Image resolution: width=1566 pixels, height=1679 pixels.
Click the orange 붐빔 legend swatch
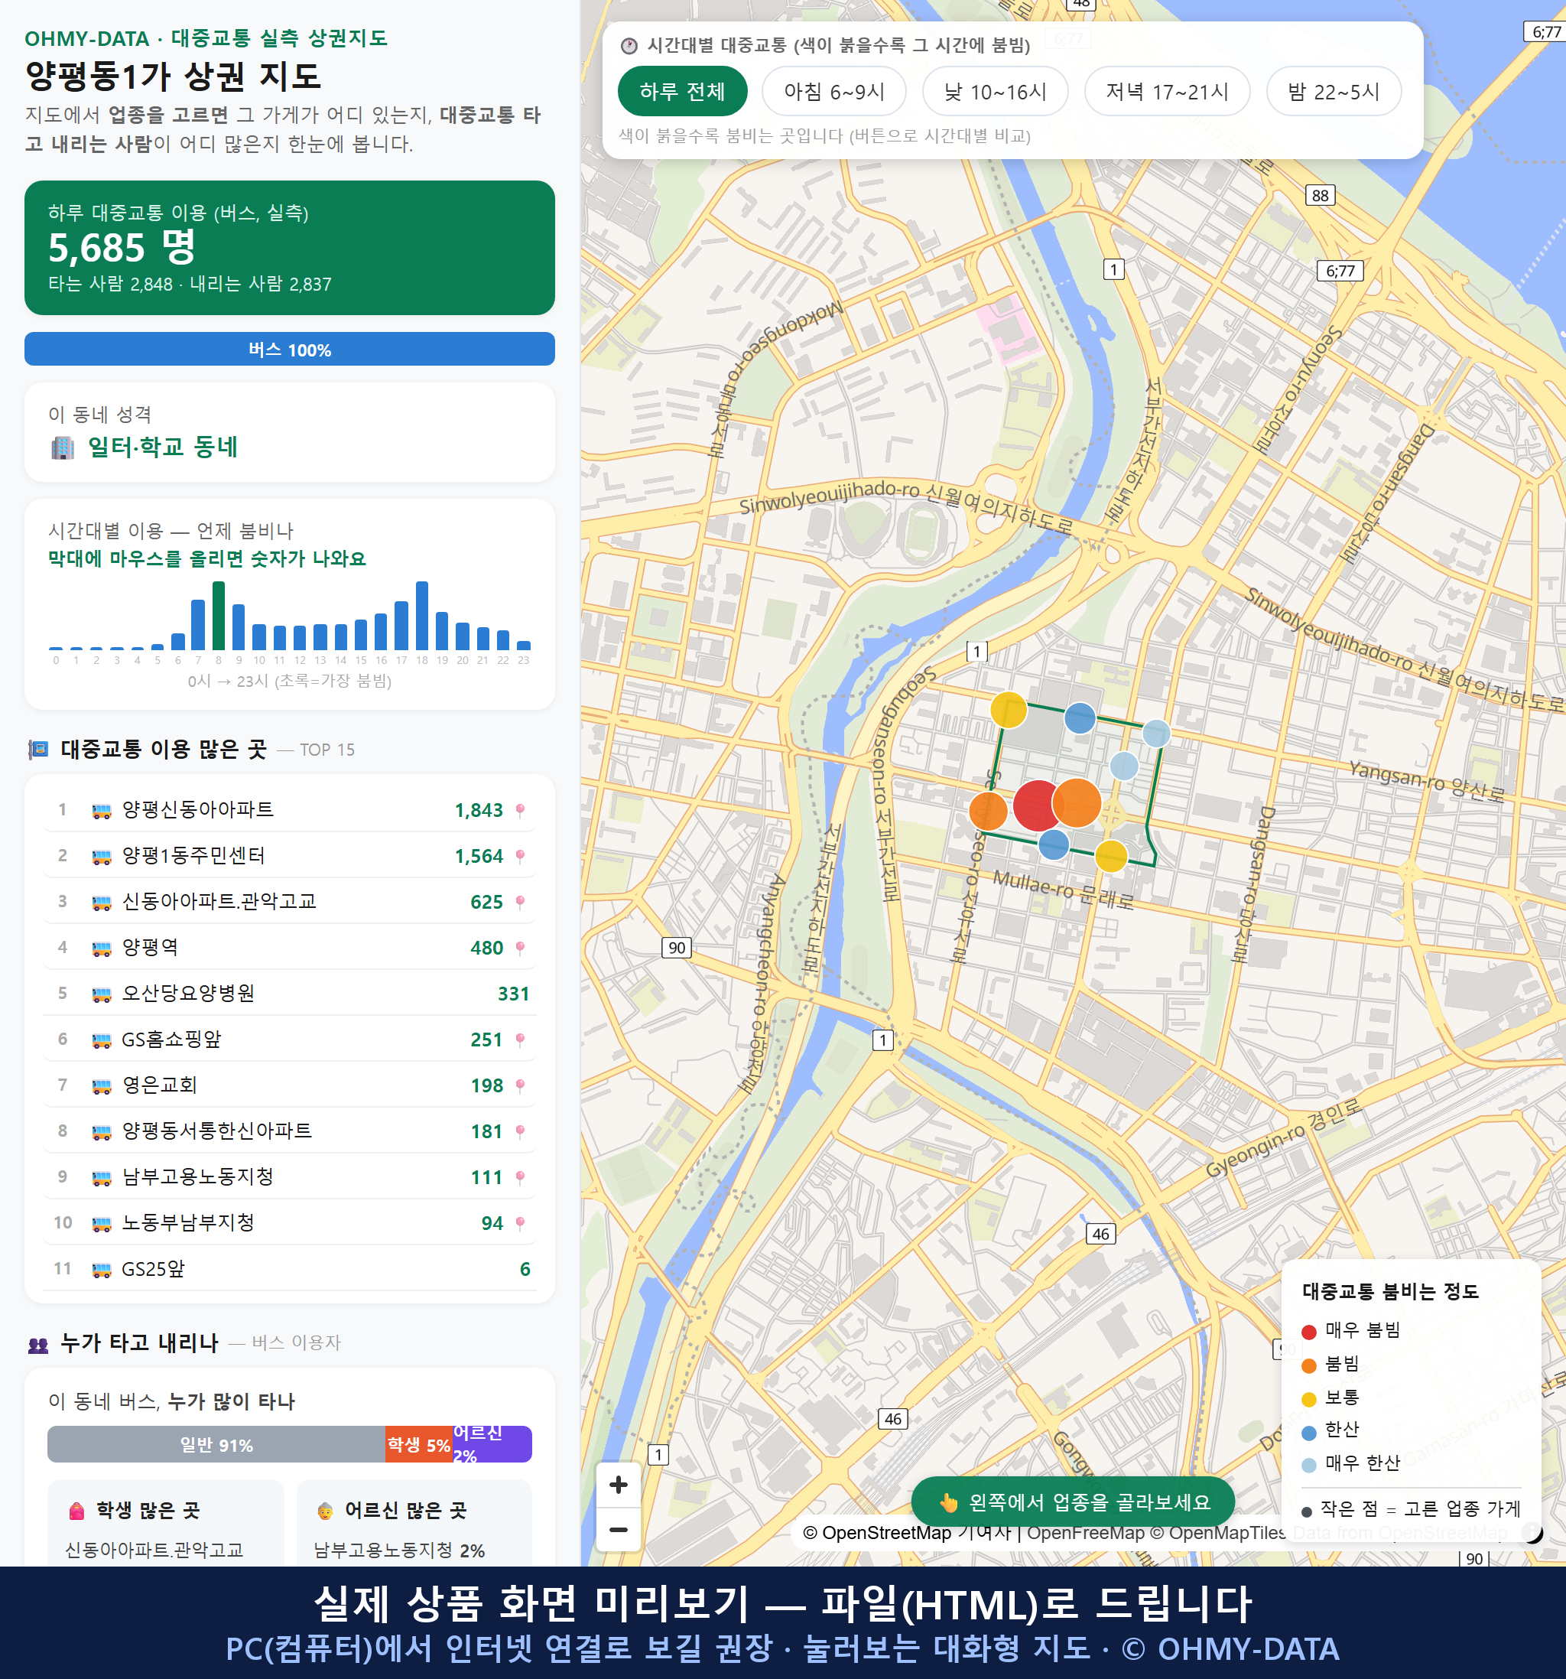(1309, 1365)
